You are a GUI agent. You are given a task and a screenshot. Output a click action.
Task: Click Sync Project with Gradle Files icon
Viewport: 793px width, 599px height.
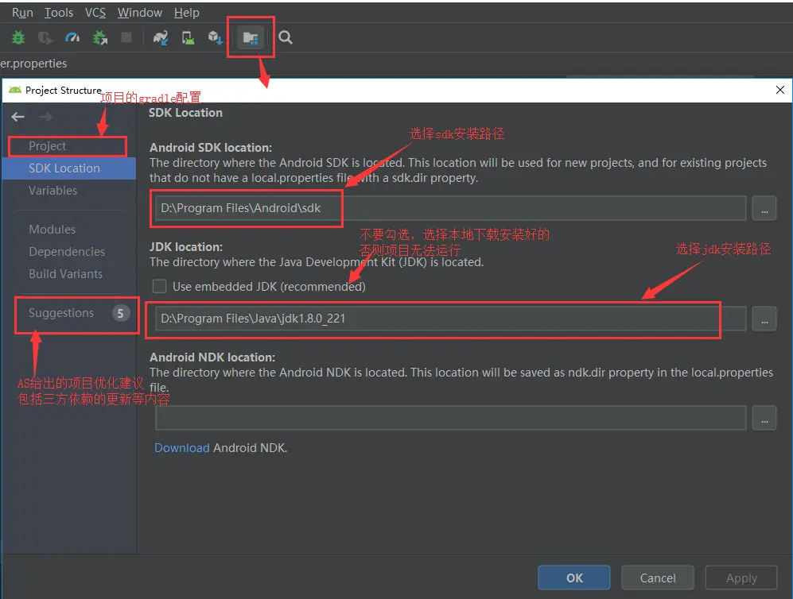point(161,37)
